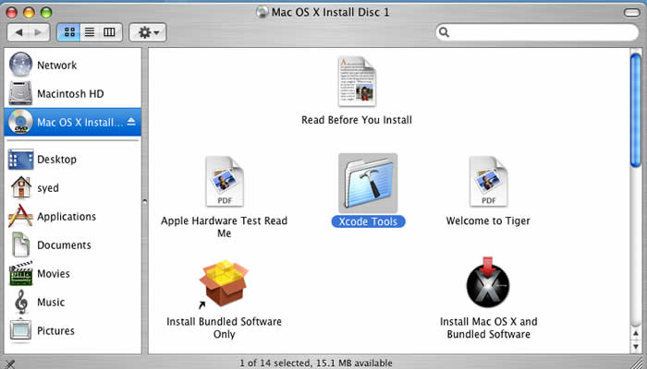Select the Mac OS X Install disc in sidebar
The height and width of the screenshot is (369, 647).
click(x=73, y=122)
